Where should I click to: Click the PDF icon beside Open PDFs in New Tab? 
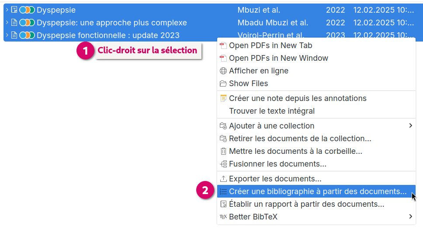click(223, 45)
